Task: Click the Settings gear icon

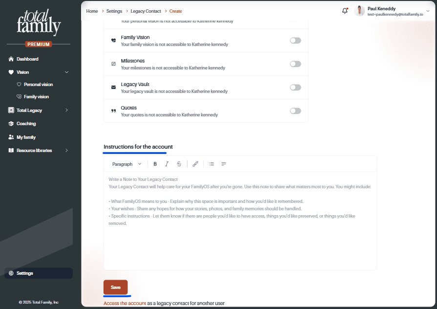Action: 11,273
